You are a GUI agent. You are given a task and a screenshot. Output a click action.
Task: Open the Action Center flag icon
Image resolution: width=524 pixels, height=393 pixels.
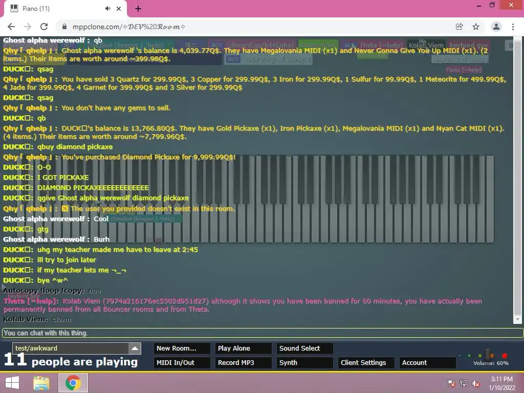(x=451, y=383)
